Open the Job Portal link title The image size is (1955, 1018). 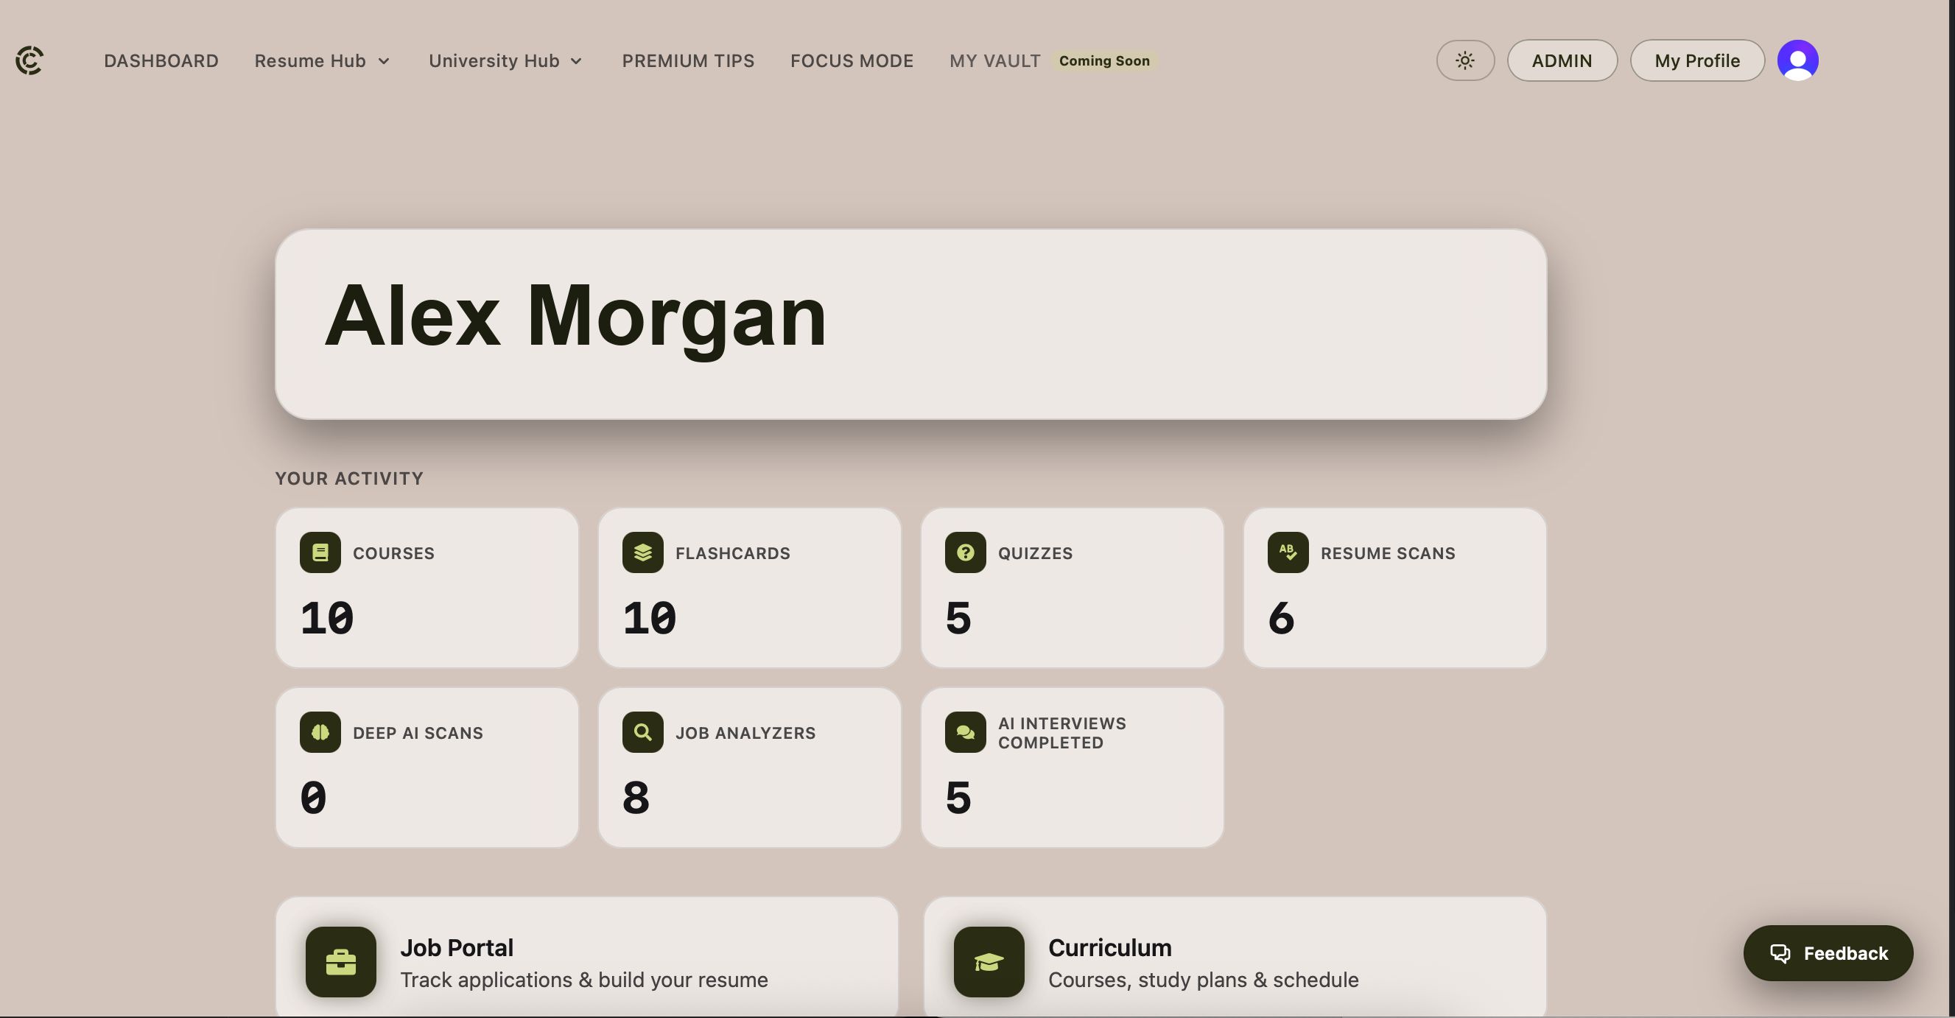[x=457, y=948]
